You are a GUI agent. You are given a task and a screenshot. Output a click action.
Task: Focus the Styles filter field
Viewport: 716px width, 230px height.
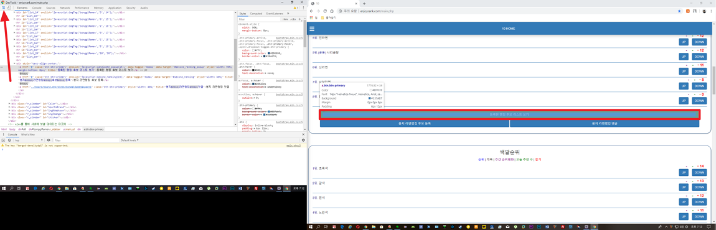(260, 20)
